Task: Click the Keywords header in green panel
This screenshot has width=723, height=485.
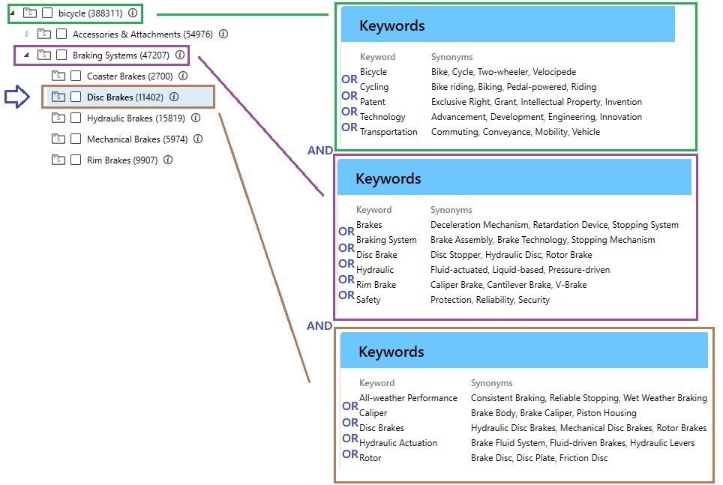Action: point(392,25)
